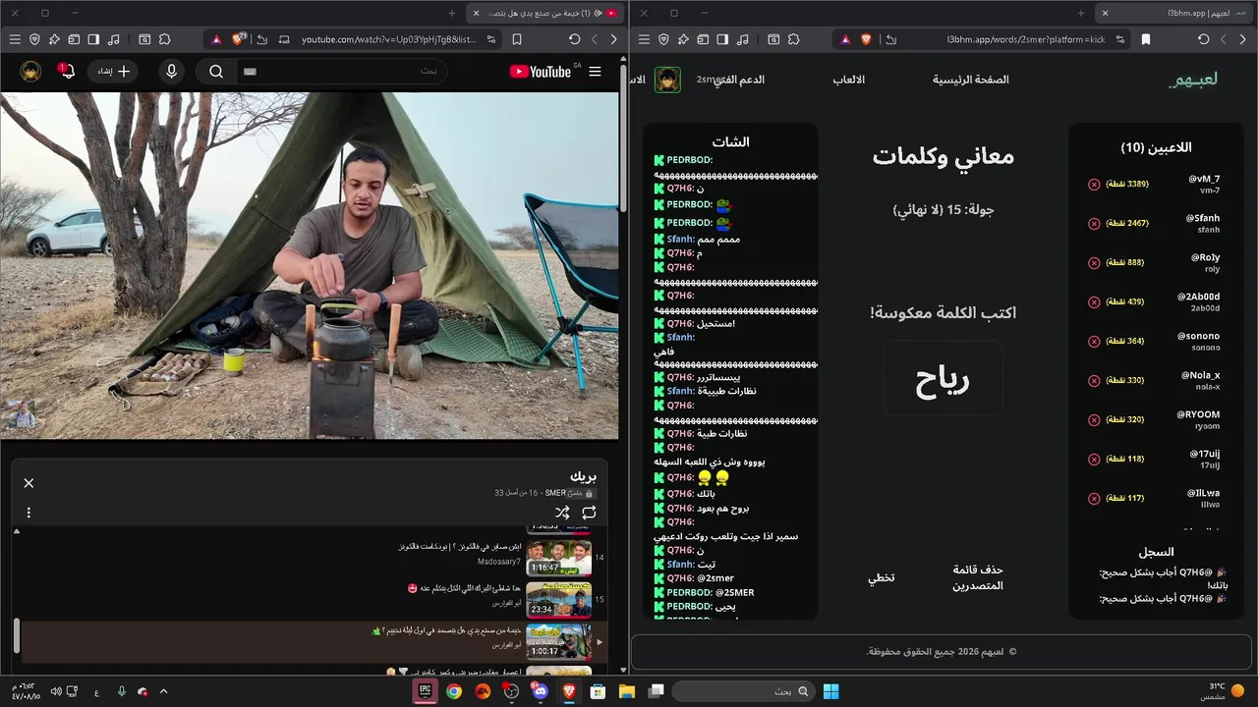Open Google Chrome from taskbar
Image resolution: width=1258 pixels, height=707 pixels.
(453, 691)
